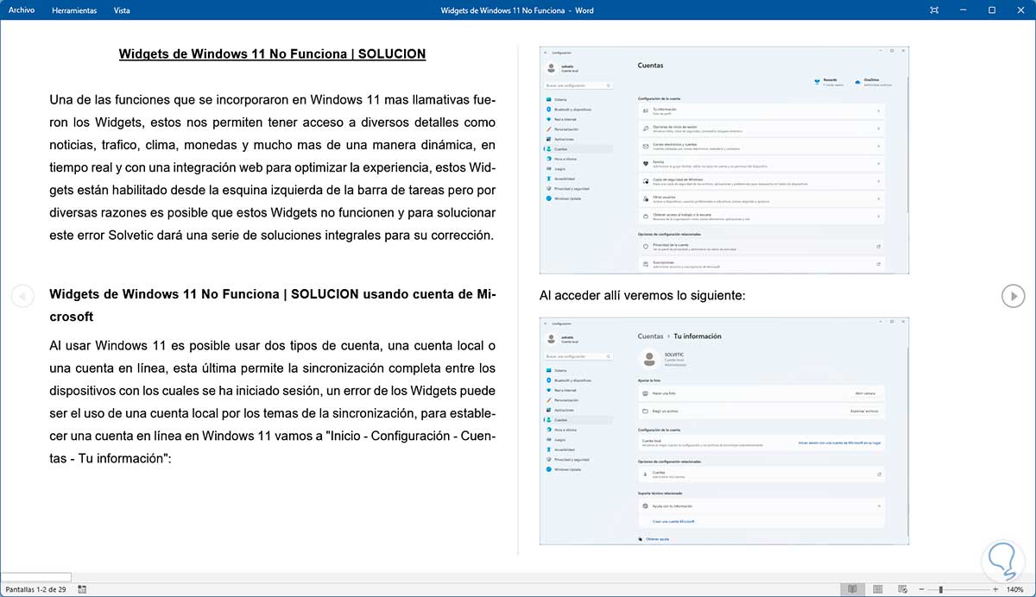This screenshot has width=1036, height=597.
Task: Switch to Read Mode view icon
Action: (852, 589)
